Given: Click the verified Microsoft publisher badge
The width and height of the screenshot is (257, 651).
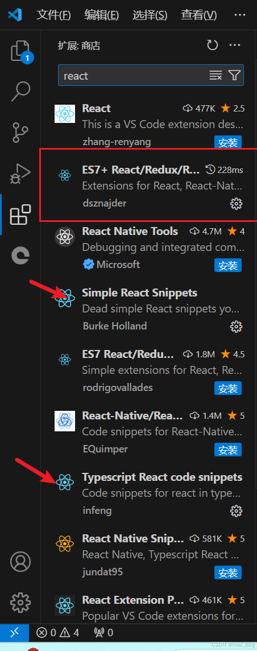Looking at the screenshot, I should tap(88, 265).
